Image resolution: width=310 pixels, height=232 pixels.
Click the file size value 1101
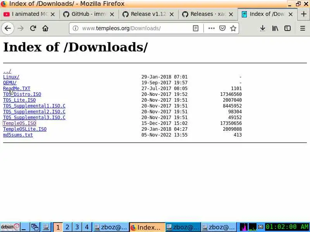[x=236, y=89]
